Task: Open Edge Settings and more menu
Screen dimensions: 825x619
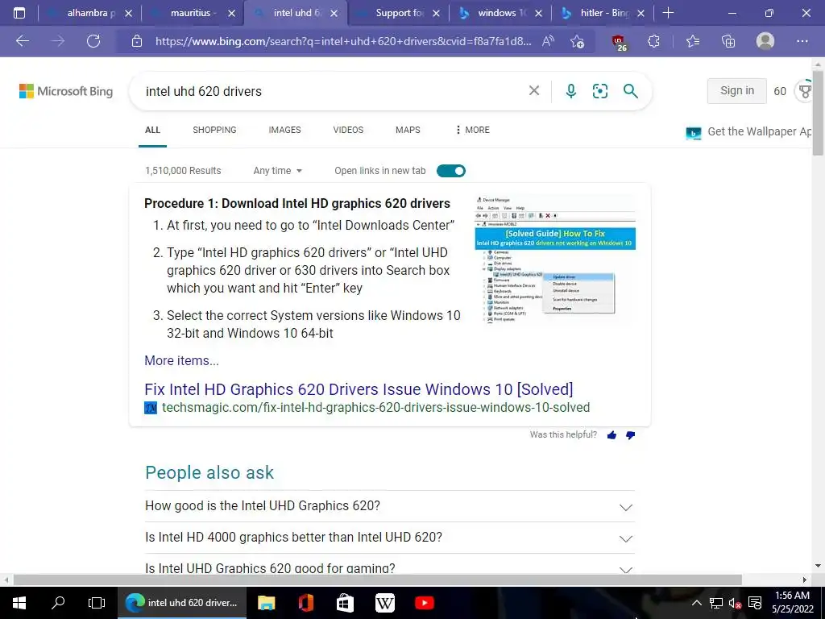Action: [x=802, y=41]
